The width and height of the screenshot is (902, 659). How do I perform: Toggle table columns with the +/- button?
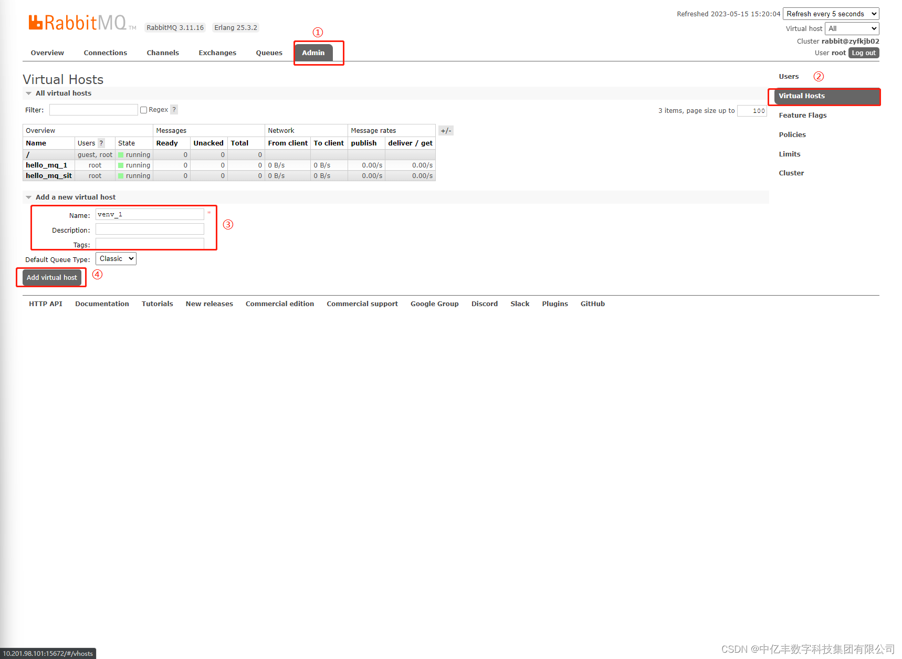446,131
